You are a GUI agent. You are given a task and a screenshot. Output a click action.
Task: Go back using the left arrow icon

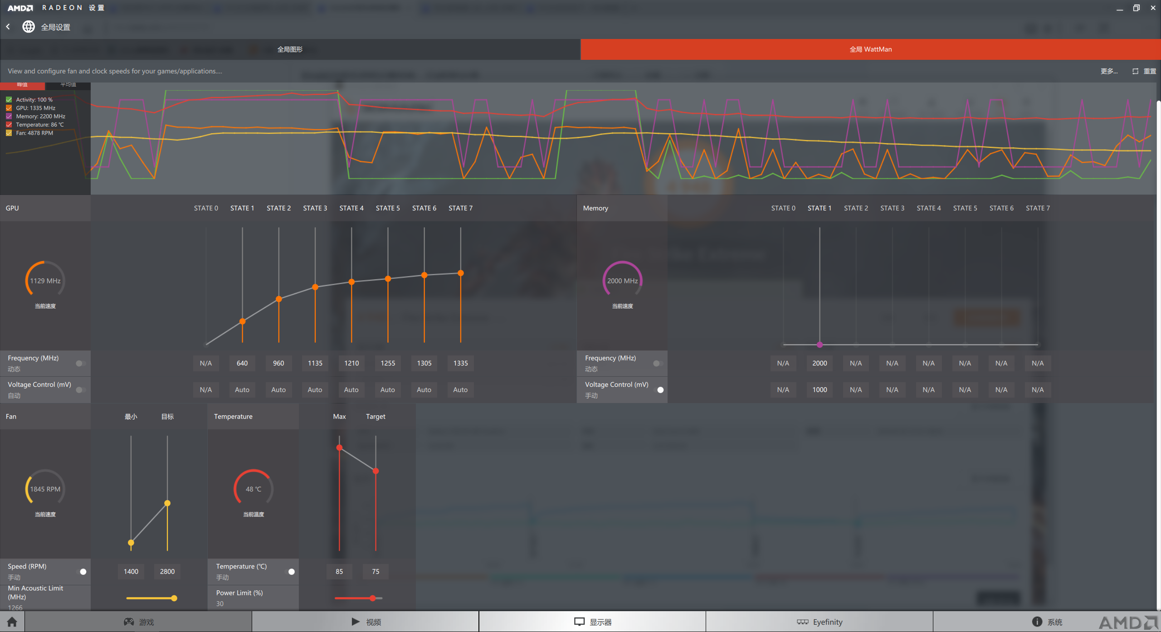(x=8, y=27)
